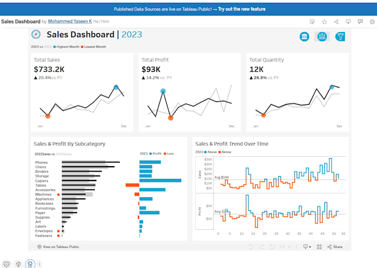Click the $733.2K Total Sales value

(49, 69)
